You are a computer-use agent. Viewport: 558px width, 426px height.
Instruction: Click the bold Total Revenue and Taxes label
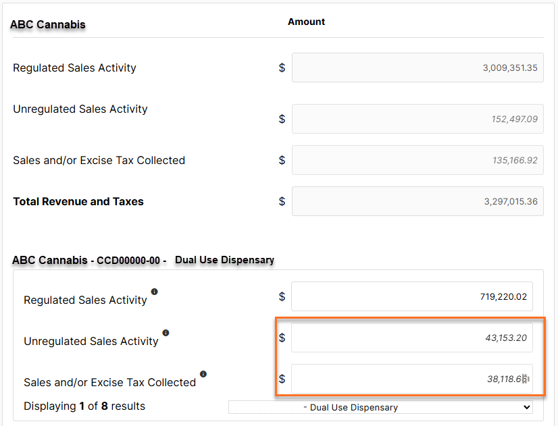(x=78, y=202)
